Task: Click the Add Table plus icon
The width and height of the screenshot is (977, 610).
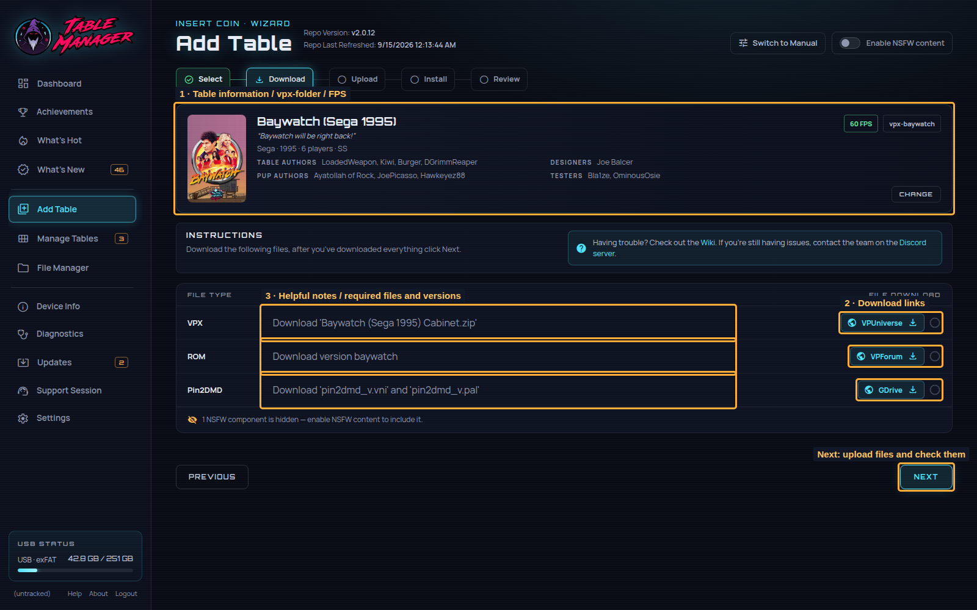Action: tap(23, 209)
